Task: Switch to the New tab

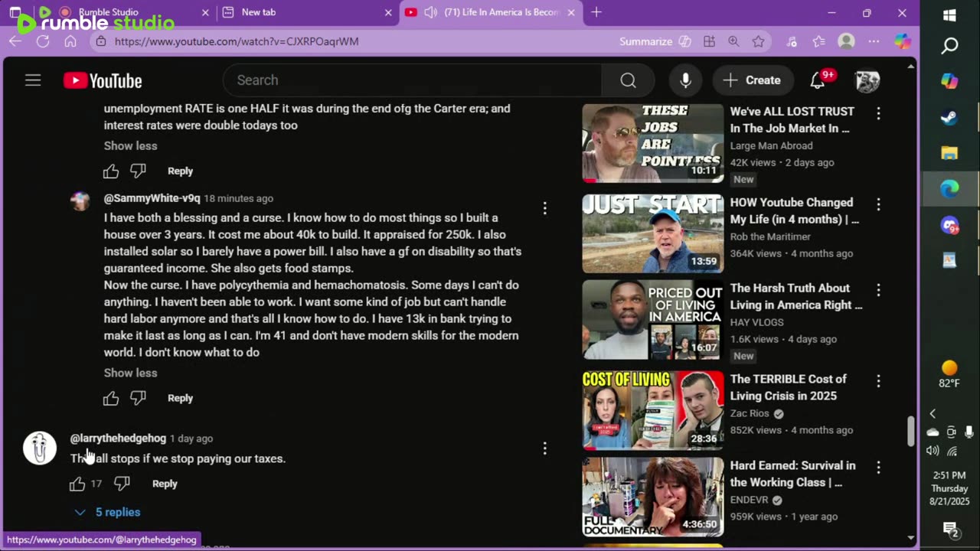Action: [x=306, y=12]
